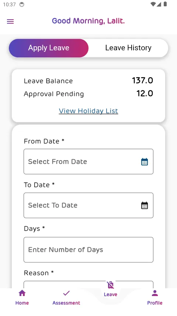Go to the Profile tab label
Image resolution: width=177 pixels, height=316 pixels.
click(x=155, y=303)
